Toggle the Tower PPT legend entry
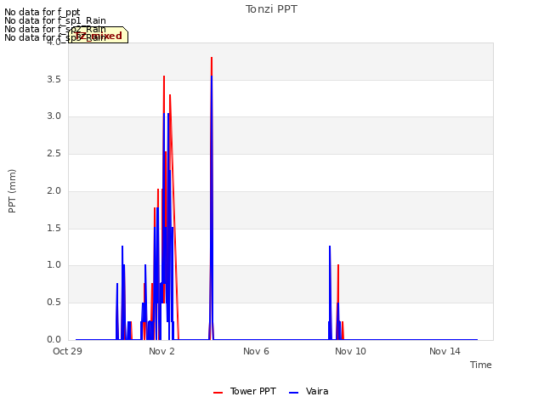544x408 pixels. point(245,392)
